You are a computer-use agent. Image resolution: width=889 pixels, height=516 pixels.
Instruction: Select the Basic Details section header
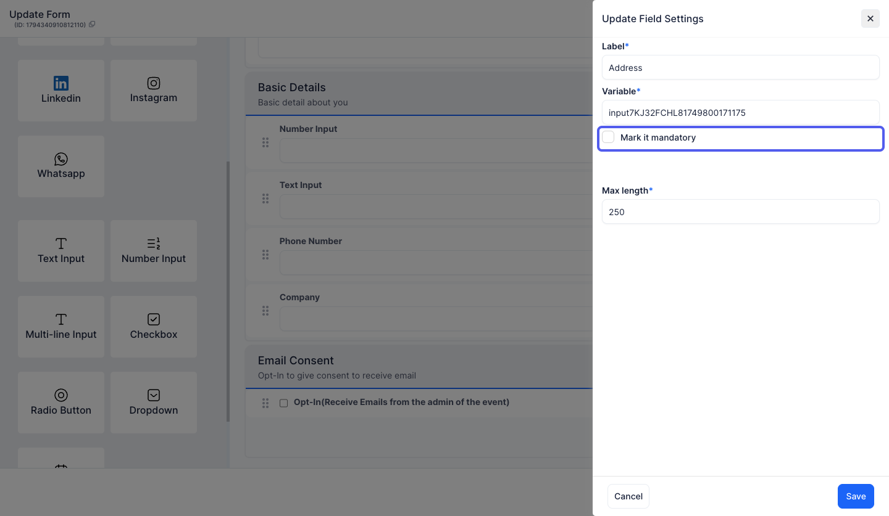click(419, 94)
